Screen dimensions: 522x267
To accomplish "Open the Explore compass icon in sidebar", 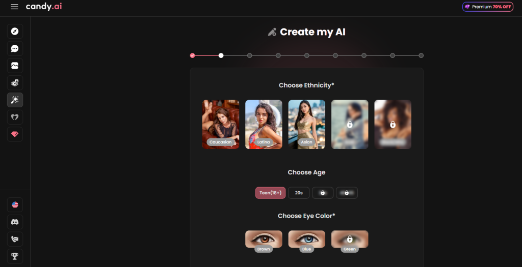I will pos(15,31).
